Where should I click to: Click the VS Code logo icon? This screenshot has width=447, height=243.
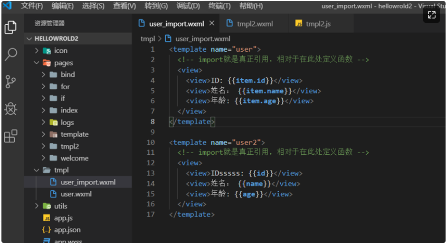7,6
